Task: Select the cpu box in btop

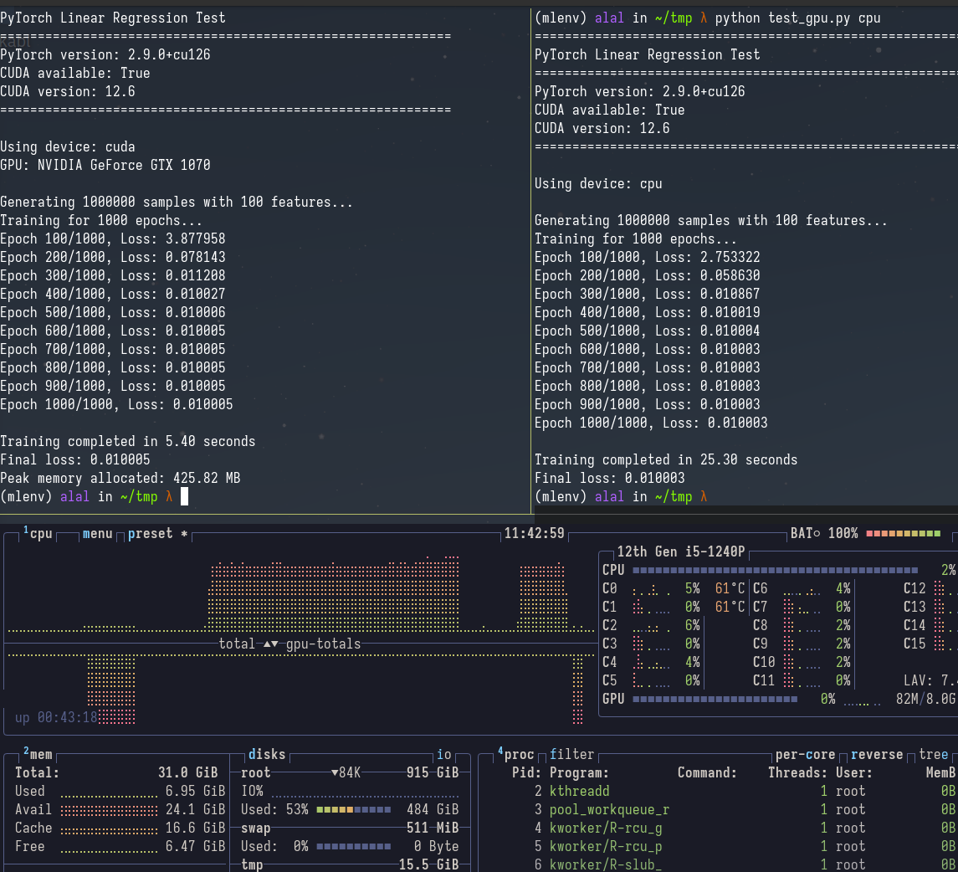Action: coord(37,532)
